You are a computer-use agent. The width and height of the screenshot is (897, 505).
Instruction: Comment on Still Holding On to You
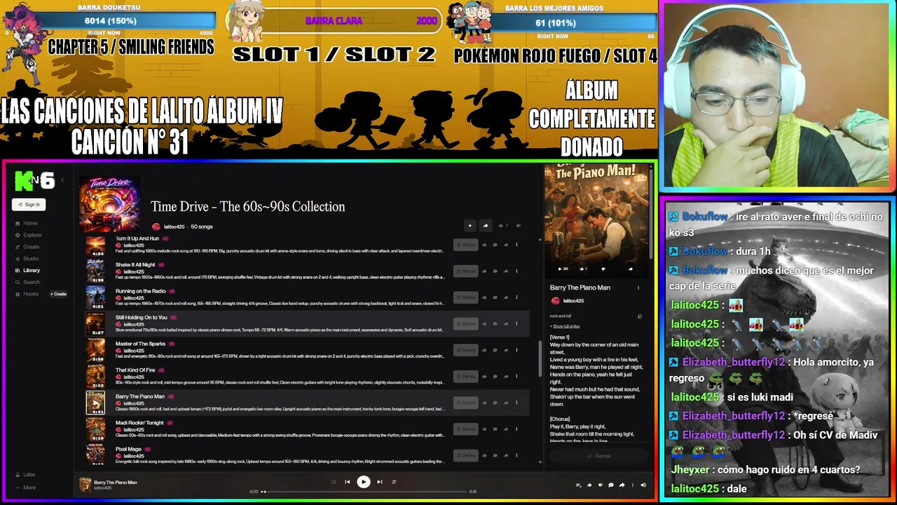click(495, 323)
